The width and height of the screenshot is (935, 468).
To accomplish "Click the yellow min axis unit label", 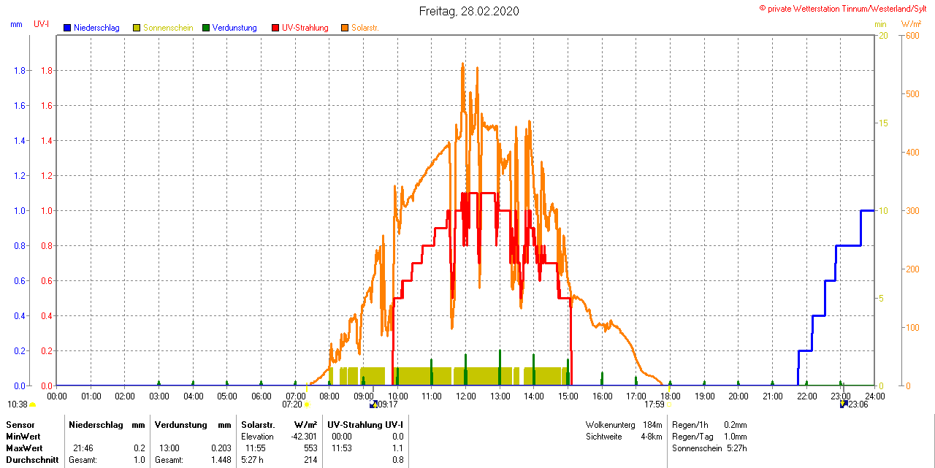I will click(881, 24).
